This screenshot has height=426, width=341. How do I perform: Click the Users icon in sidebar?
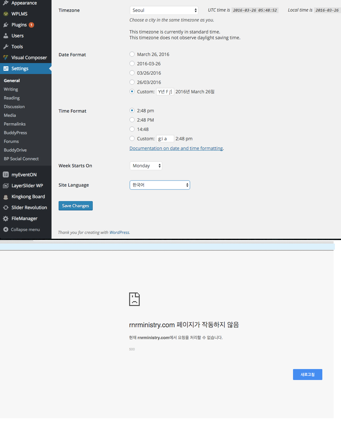(6, 36)
